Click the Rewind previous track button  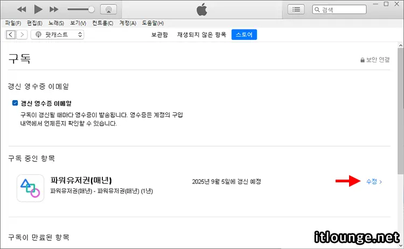[x=22, y=10]
